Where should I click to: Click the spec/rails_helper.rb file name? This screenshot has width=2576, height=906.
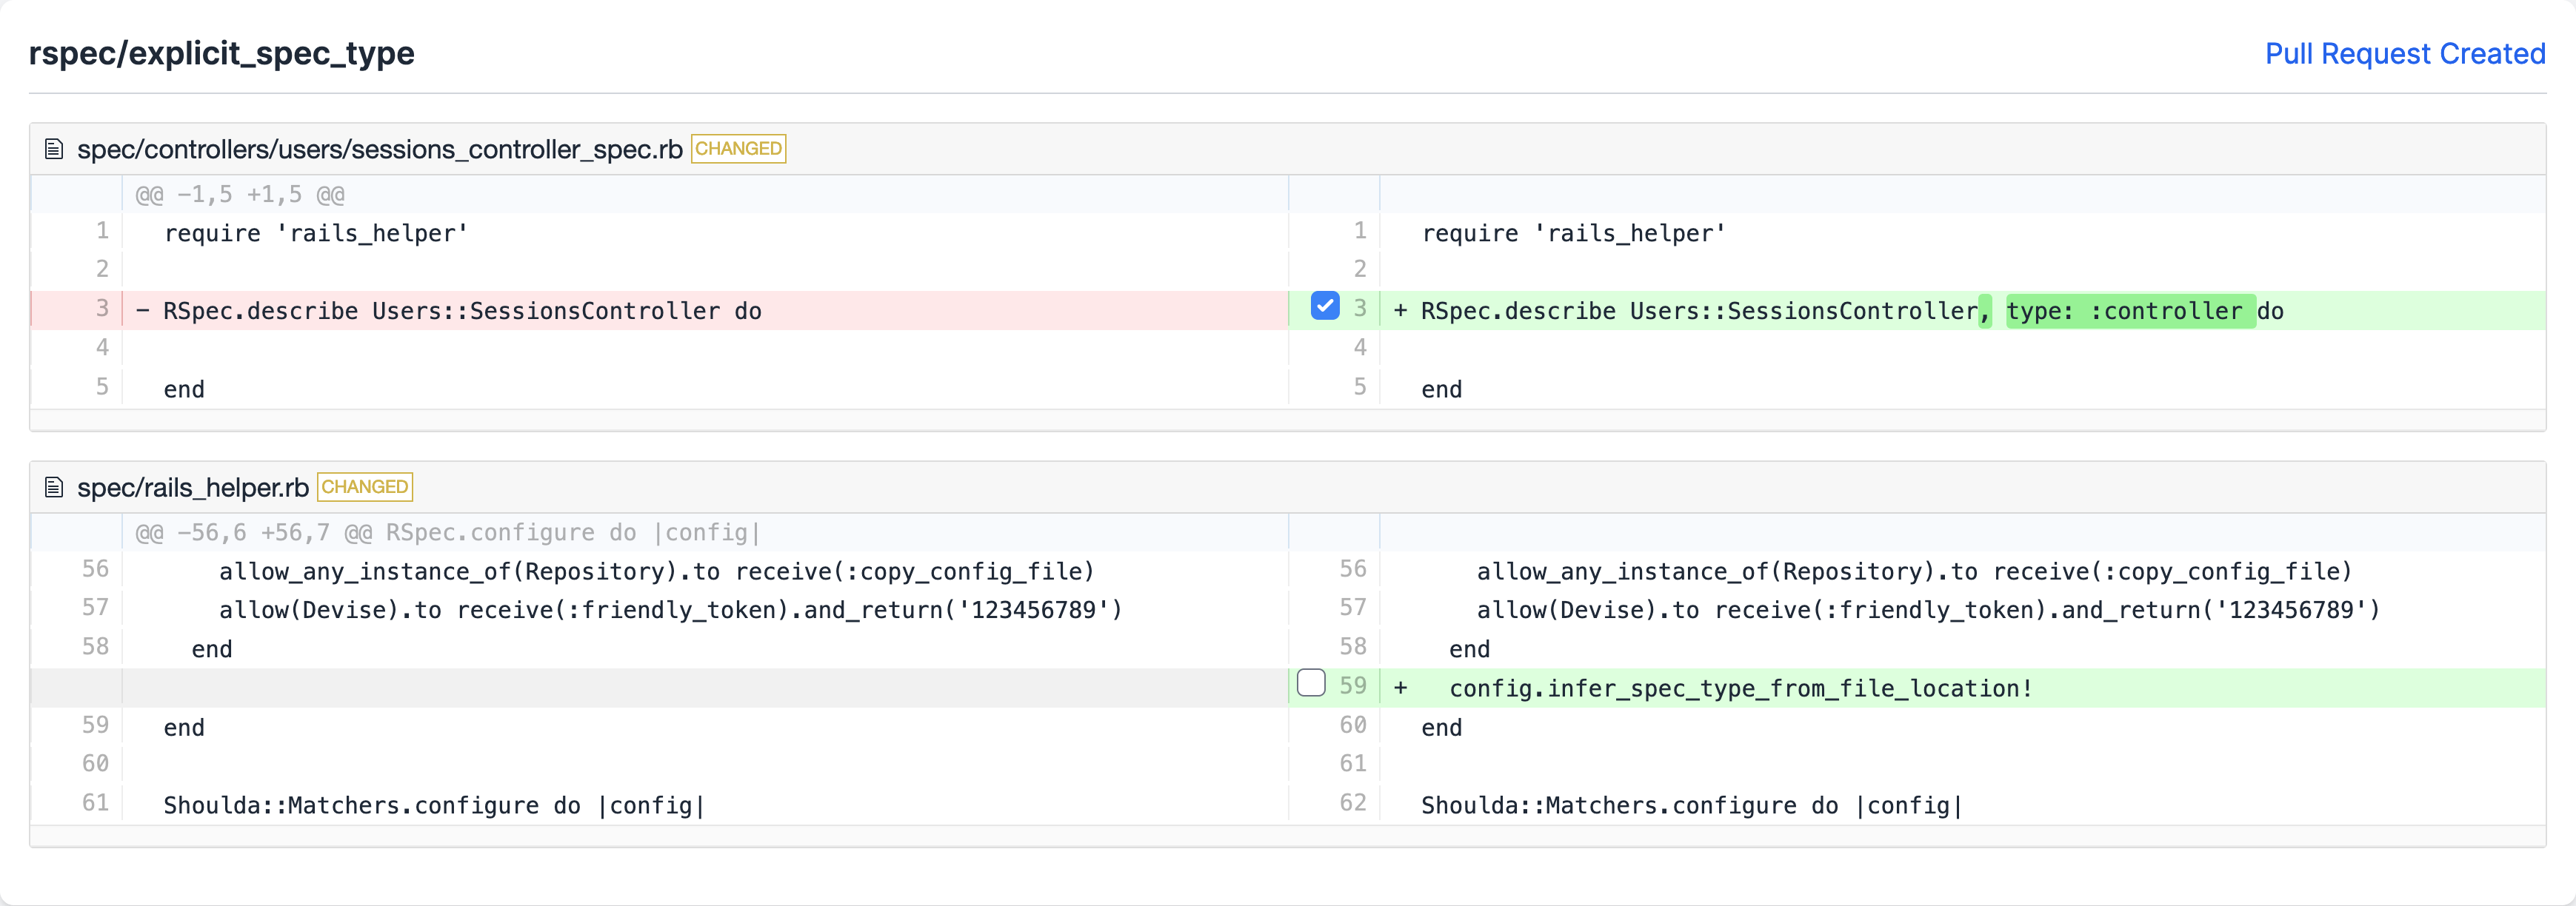193,488
